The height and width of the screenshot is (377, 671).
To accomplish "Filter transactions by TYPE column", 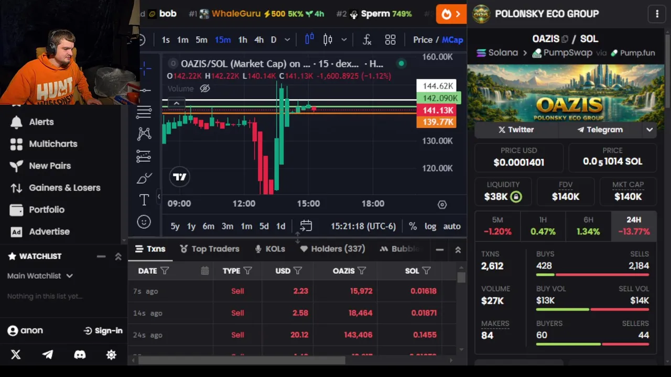I will [247, 271].
